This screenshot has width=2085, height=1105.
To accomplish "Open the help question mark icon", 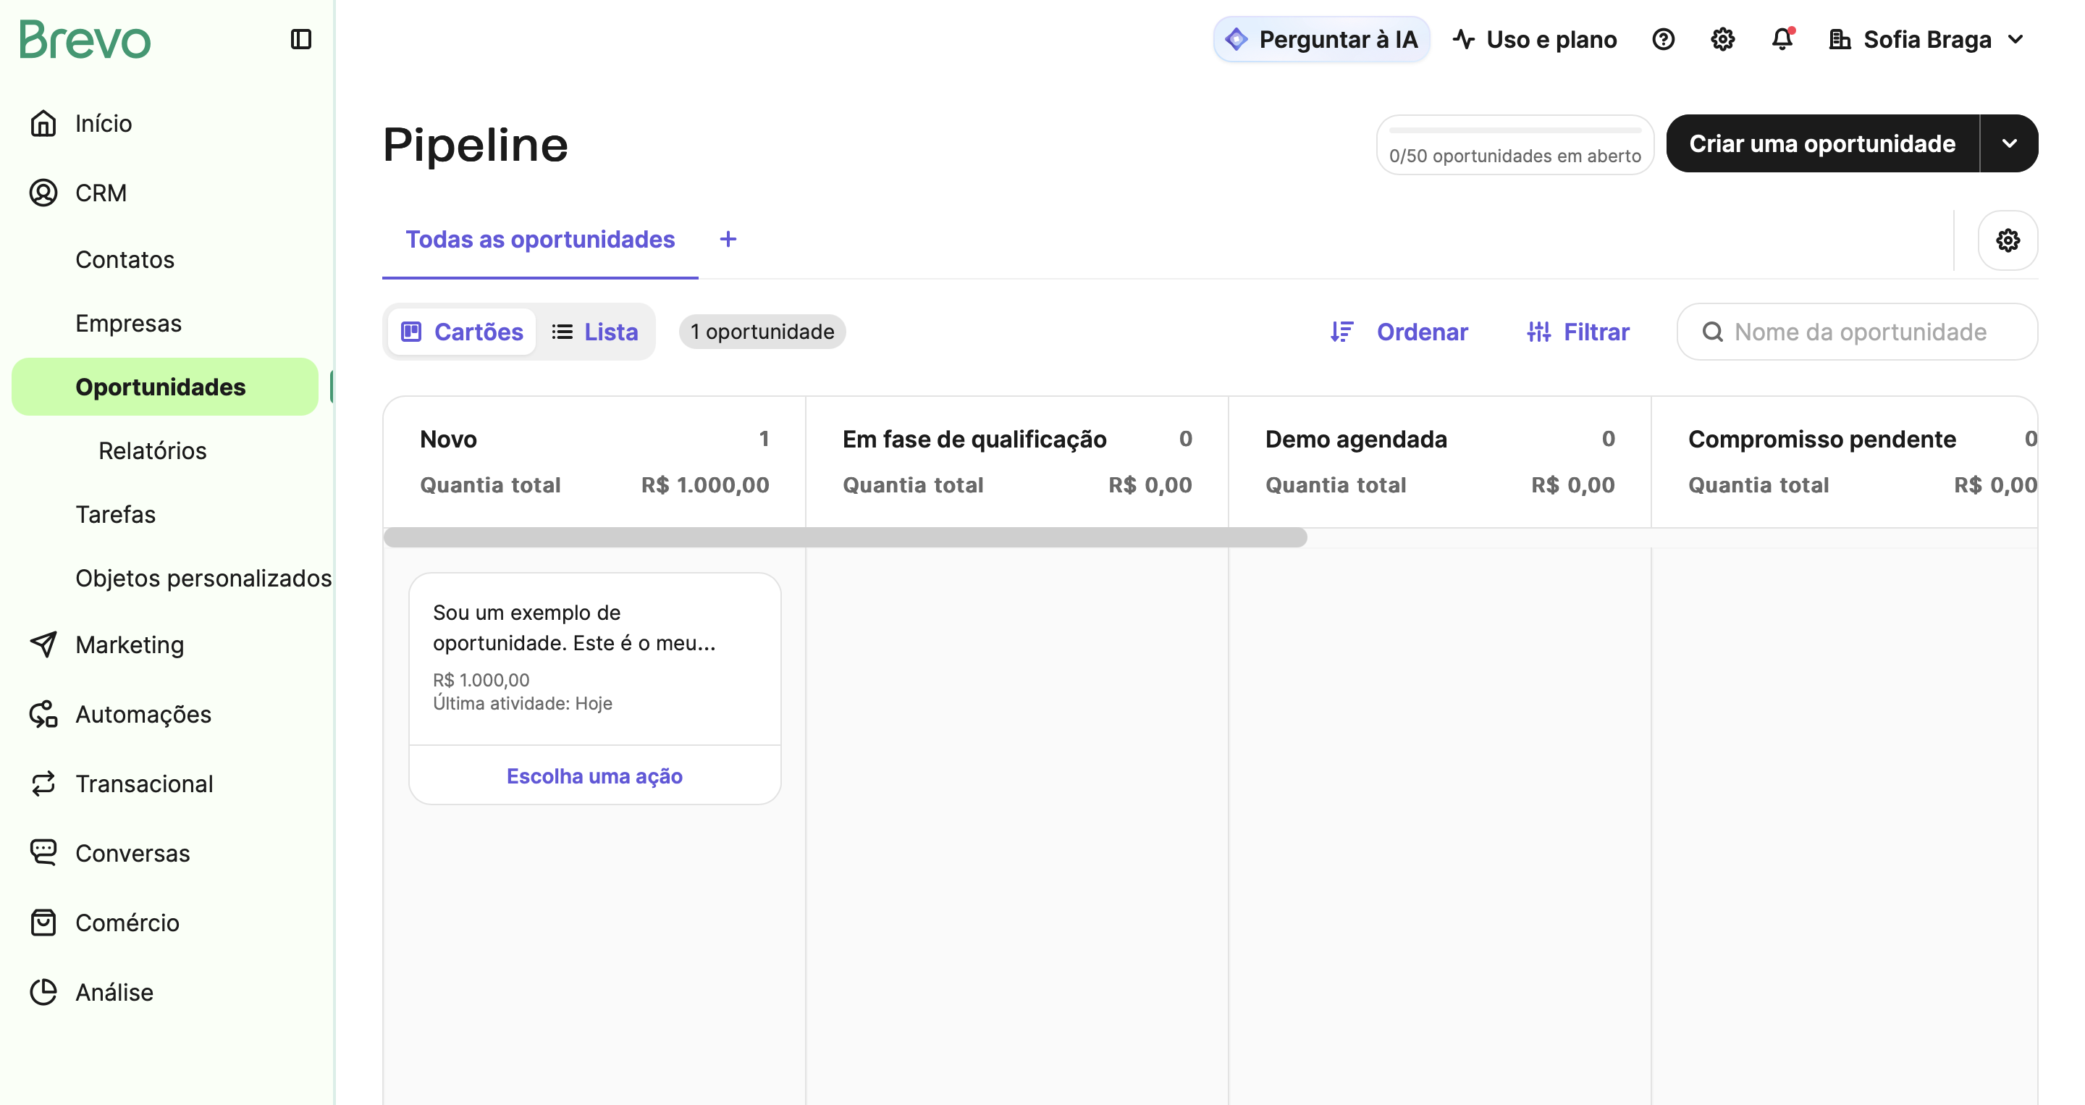I will [x=1664, y=39].
